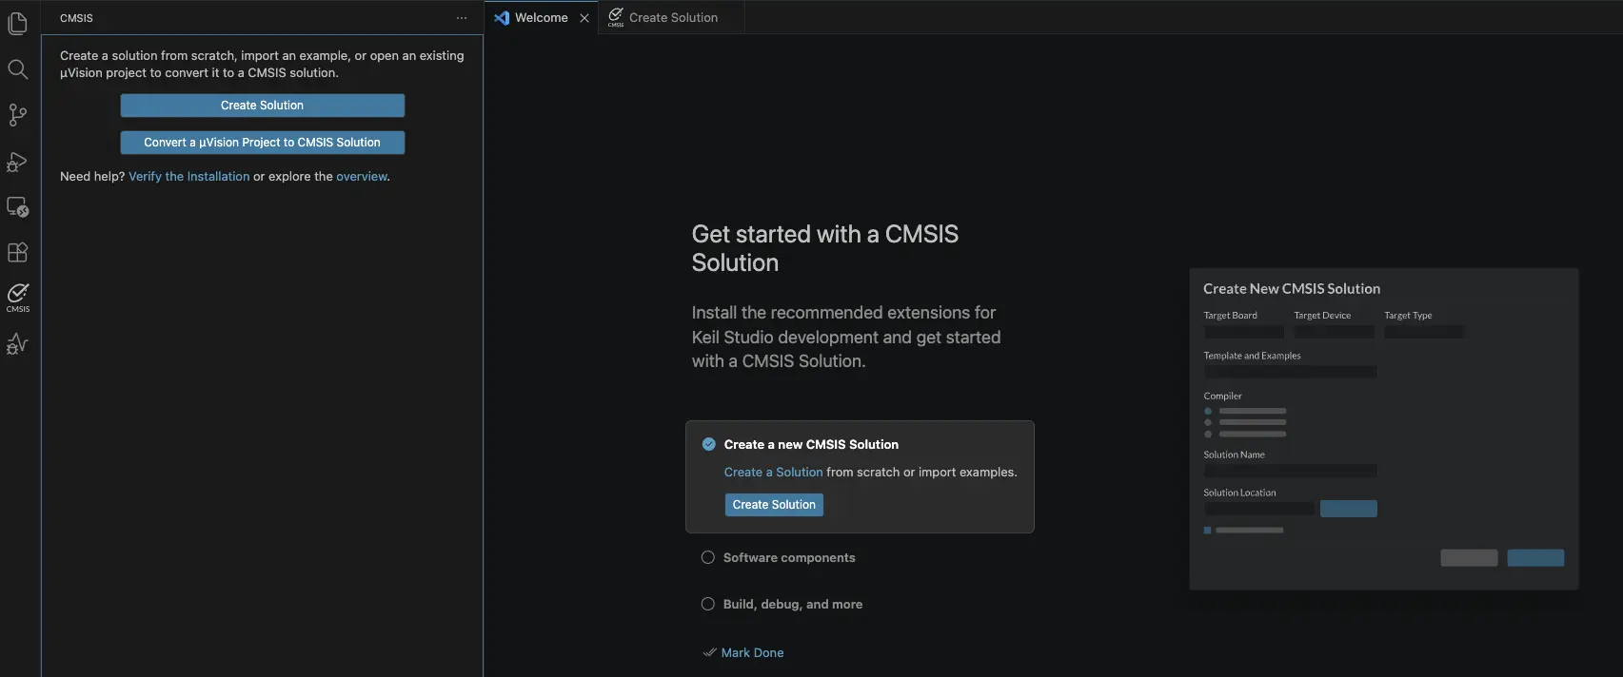
Task: Click Create Solution button in walkthrough step
Action: 774,505
